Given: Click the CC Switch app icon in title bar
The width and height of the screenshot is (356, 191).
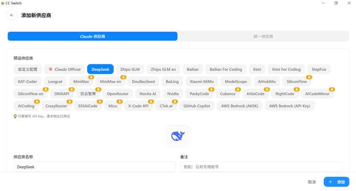Looking at the screenshot, I should 3,3.
